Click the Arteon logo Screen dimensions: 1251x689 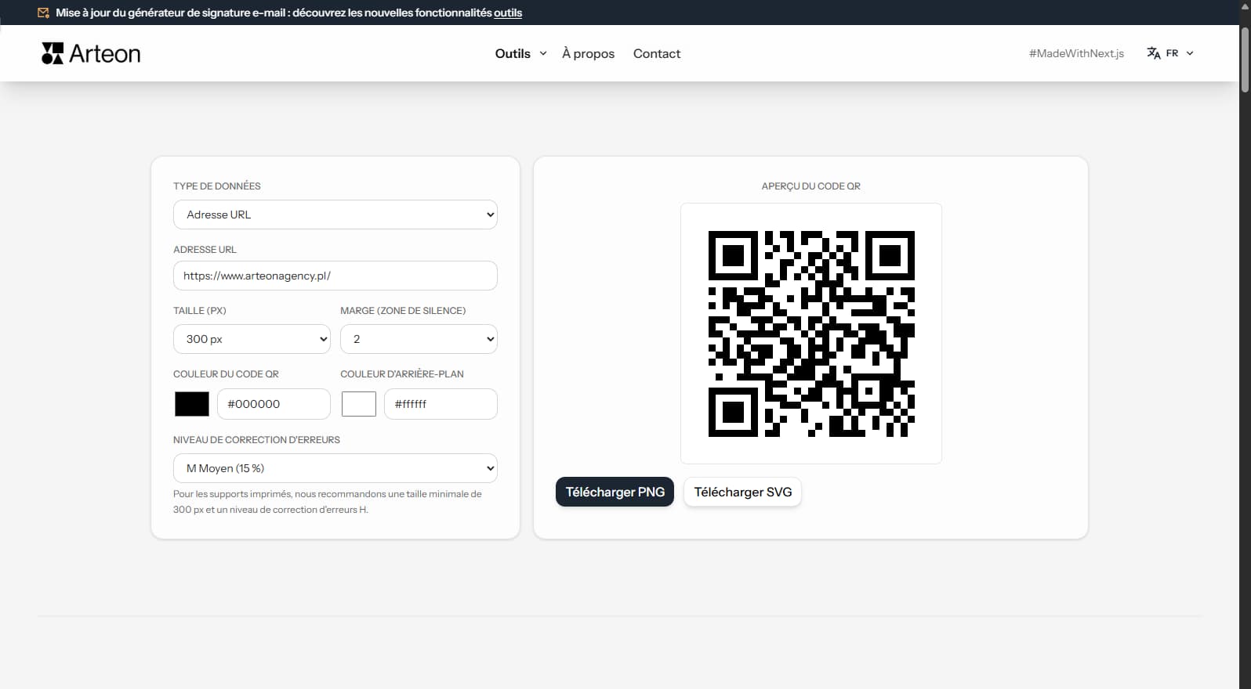(91, 53)
